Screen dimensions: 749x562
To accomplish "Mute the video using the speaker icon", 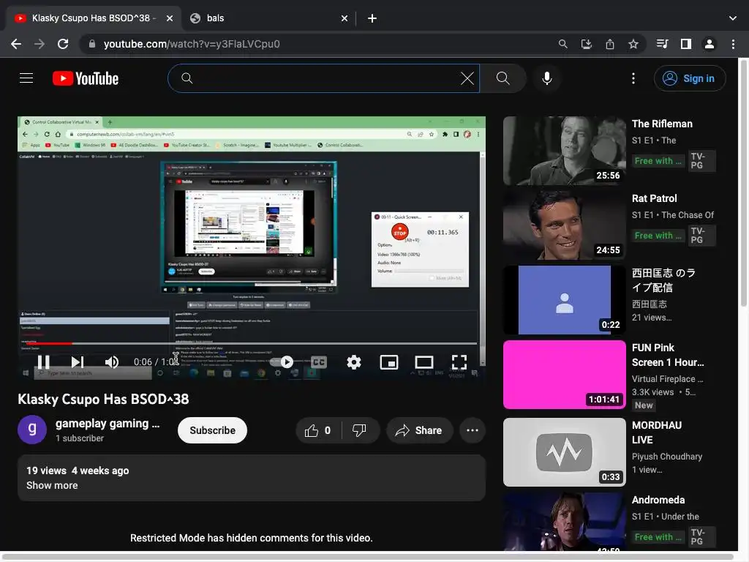I will click(x=112, y=361).
